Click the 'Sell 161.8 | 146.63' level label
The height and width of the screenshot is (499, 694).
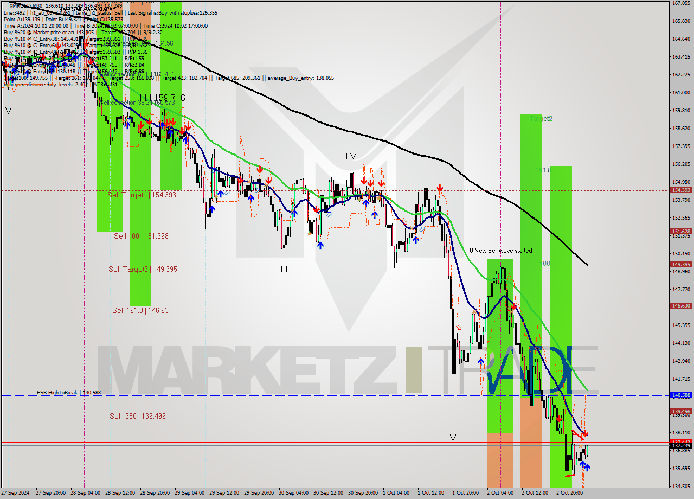tap(140, 310)
